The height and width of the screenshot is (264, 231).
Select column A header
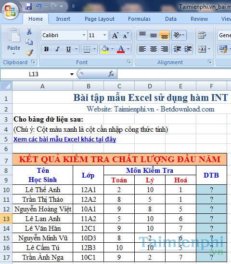click(43, 86)
